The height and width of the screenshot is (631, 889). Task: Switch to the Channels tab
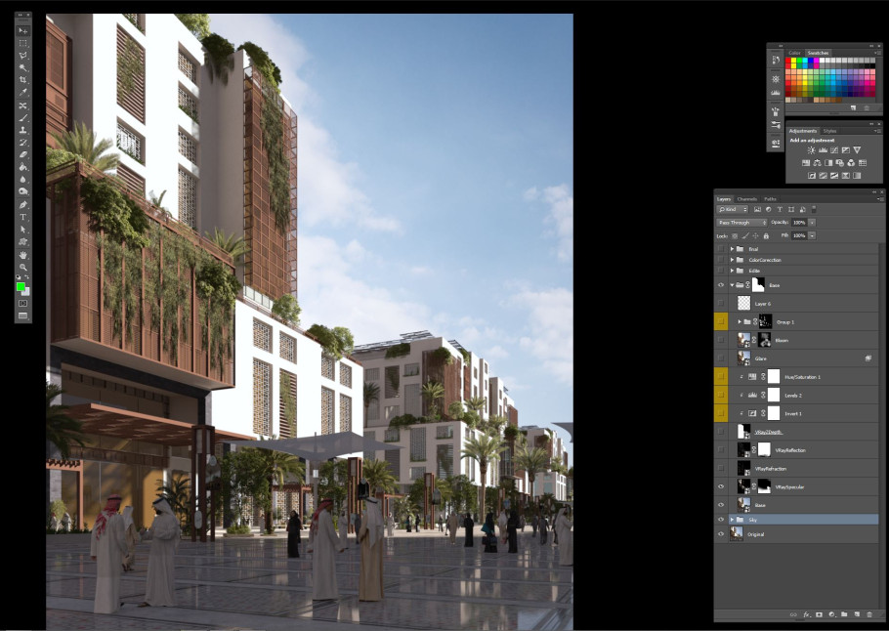(746, 198)
